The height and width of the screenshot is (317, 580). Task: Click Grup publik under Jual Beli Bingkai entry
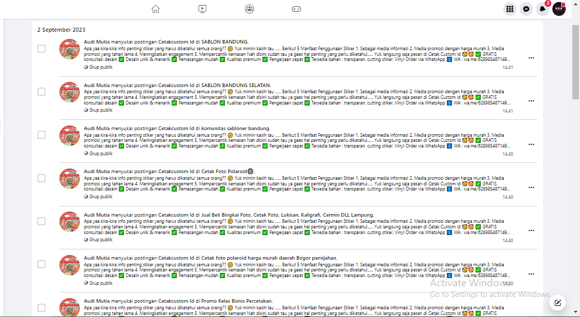pyautogui.click(x=98, y=239)
